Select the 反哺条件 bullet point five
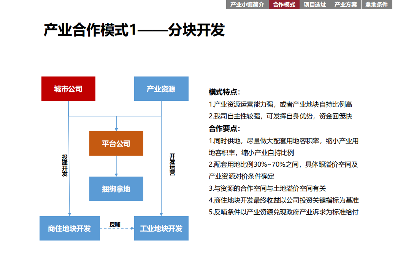 tap(283, 212)
